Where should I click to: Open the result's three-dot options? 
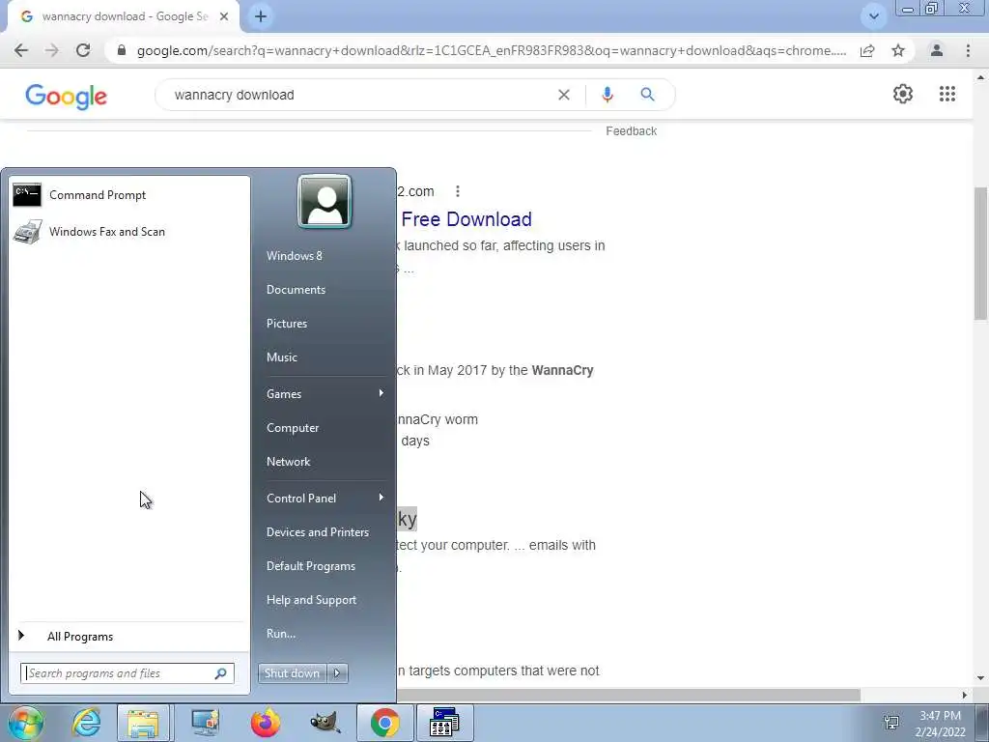pos(458,191)
